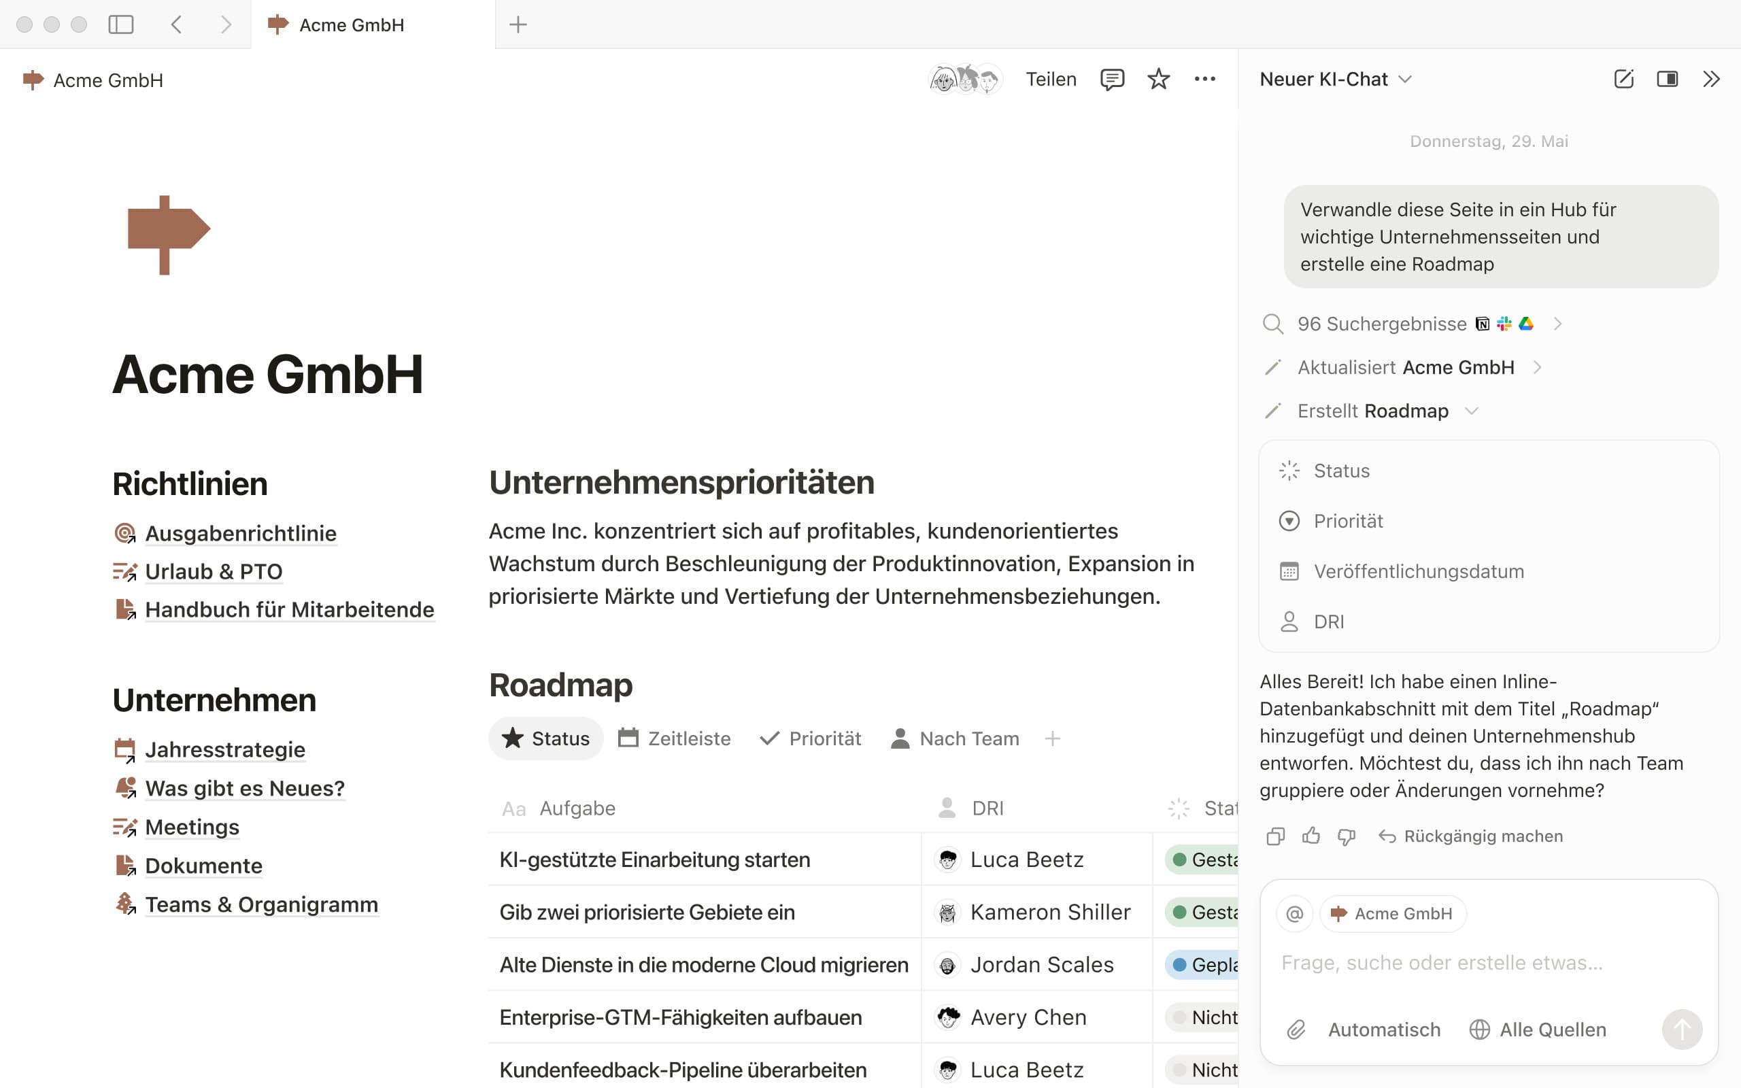Toggle the left sidebar icon
1741x1088 pixels.
121,24
